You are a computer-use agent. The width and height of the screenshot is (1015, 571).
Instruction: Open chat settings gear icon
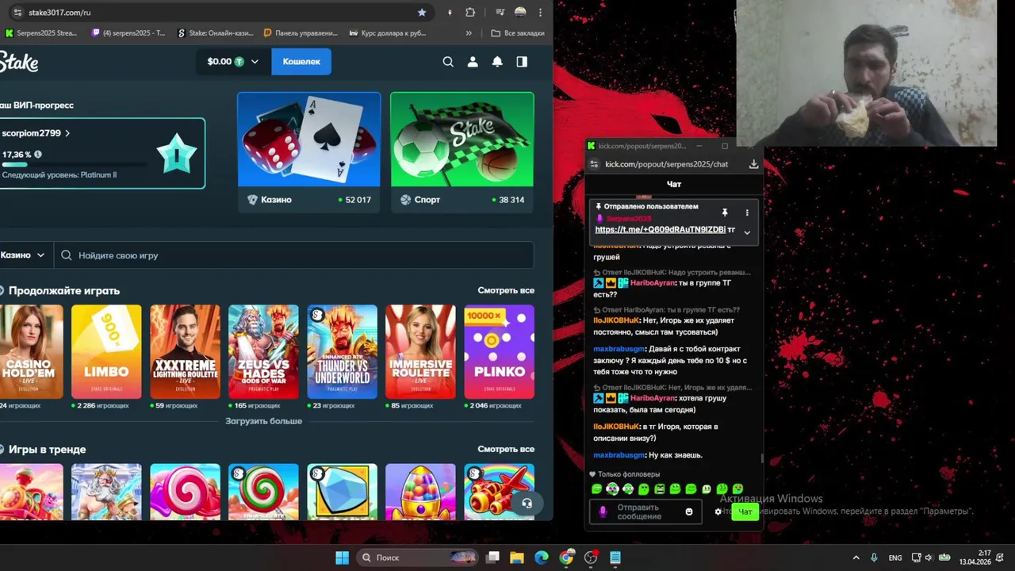pyautogui.click(x=718, y=512)
